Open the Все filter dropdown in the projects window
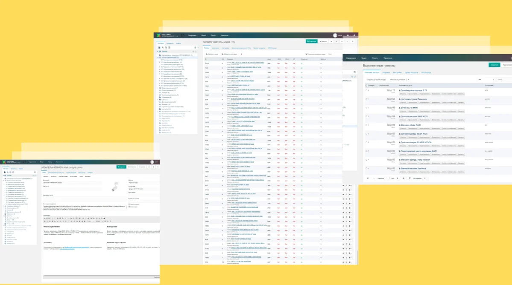This screenshot has height=285, width=512. click(x=486, y=80)
